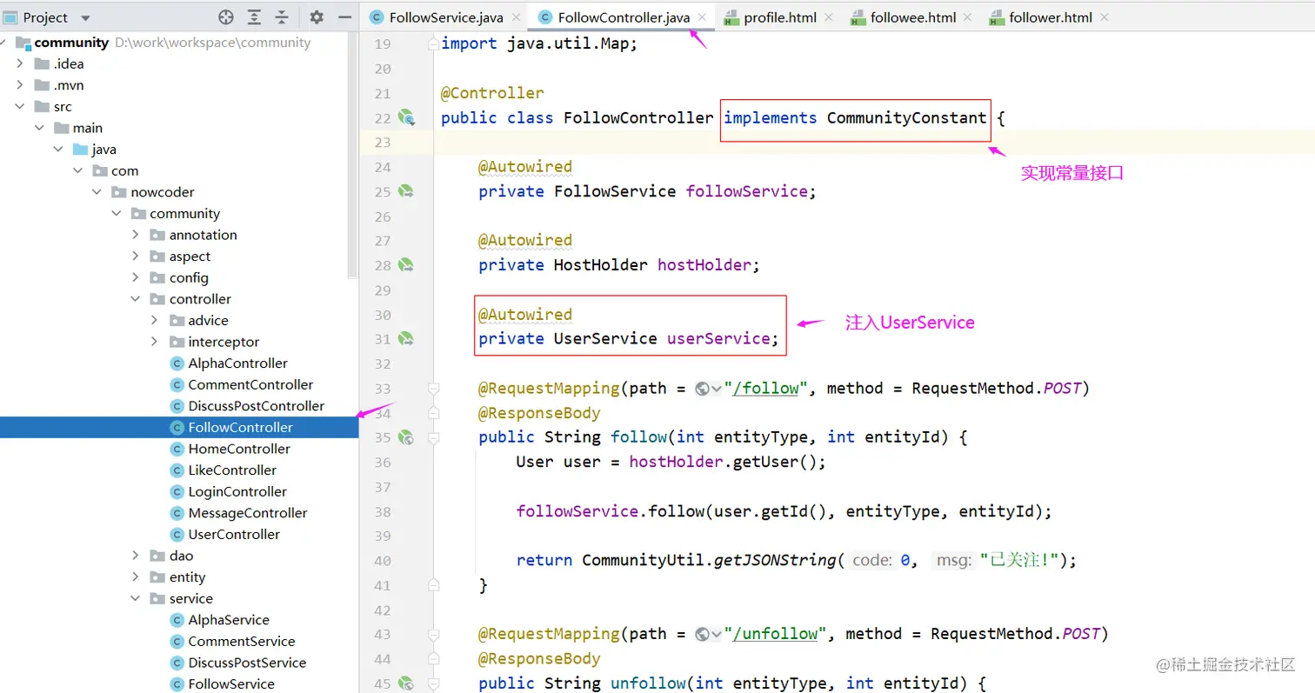Expand the dao package
The height and width of the screenshot is (693, 1315).
click(x=135, y=556)
